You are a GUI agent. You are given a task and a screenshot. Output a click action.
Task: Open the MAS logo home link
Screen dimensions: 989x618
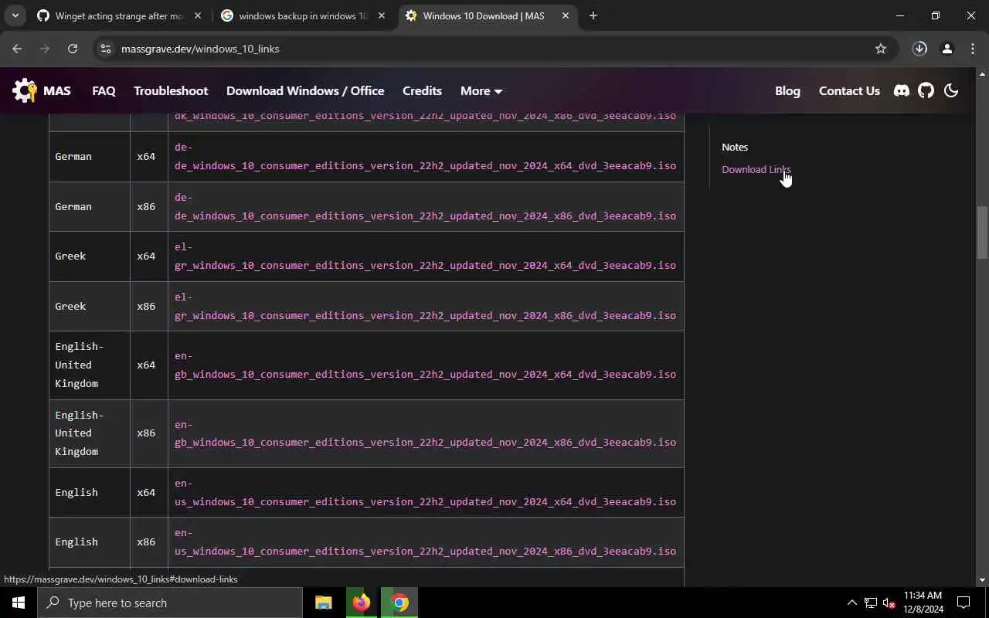42,90
